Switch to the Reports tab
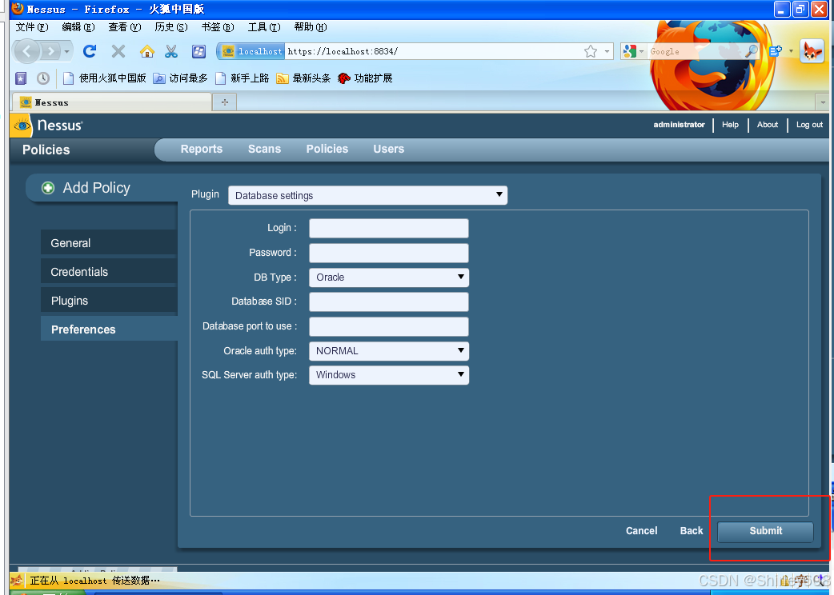Screen dimensions: 834x595 coord(202,150)
